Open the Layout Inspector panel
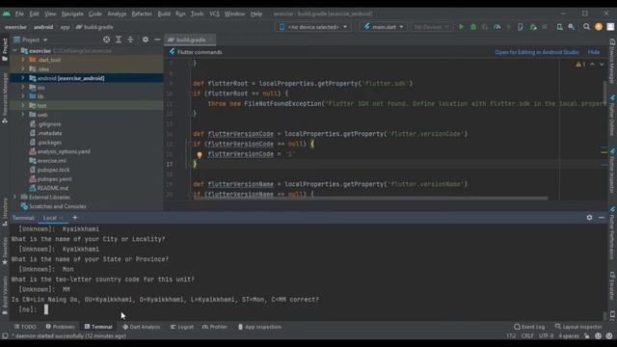Image resolution: width=617 pixels, height=347 pixels. [578, 327]
